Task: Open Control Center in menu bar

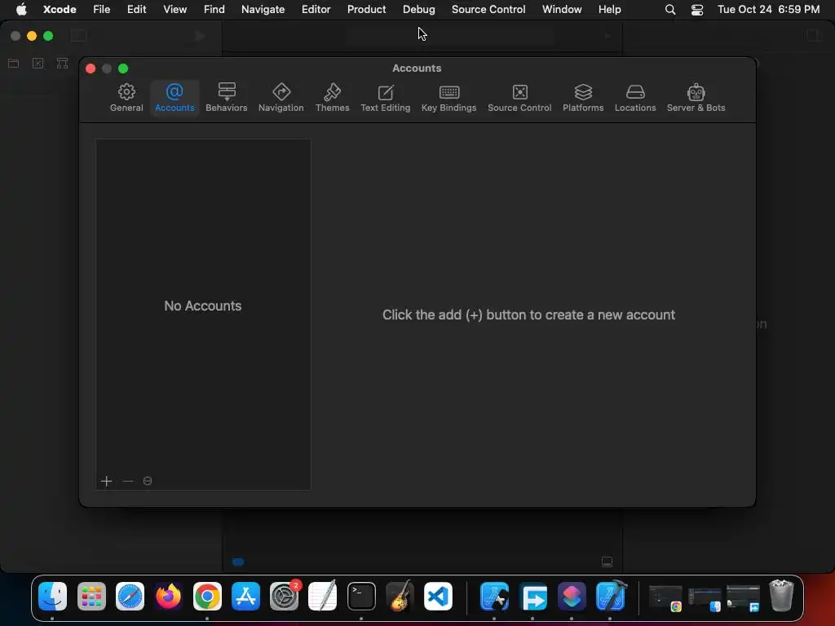Action: 697,10
